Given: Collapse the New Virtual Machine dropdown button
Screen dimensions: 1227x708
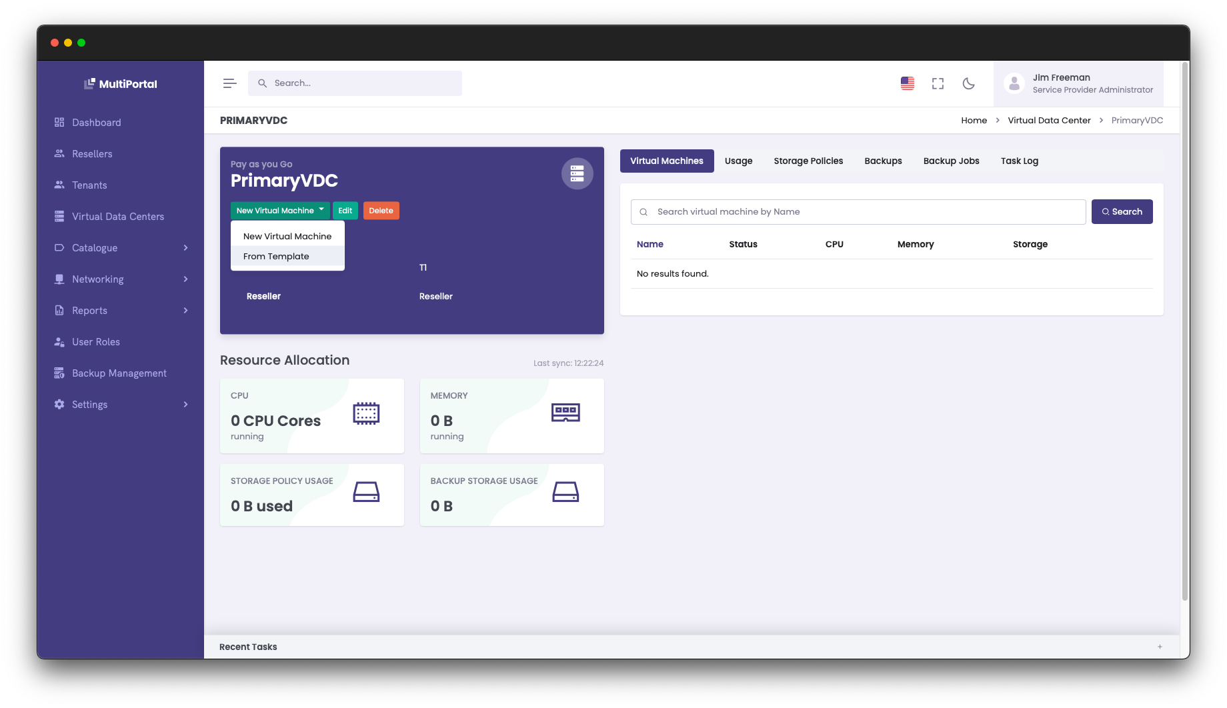Looking at the screenshot, I should (280, 211).
